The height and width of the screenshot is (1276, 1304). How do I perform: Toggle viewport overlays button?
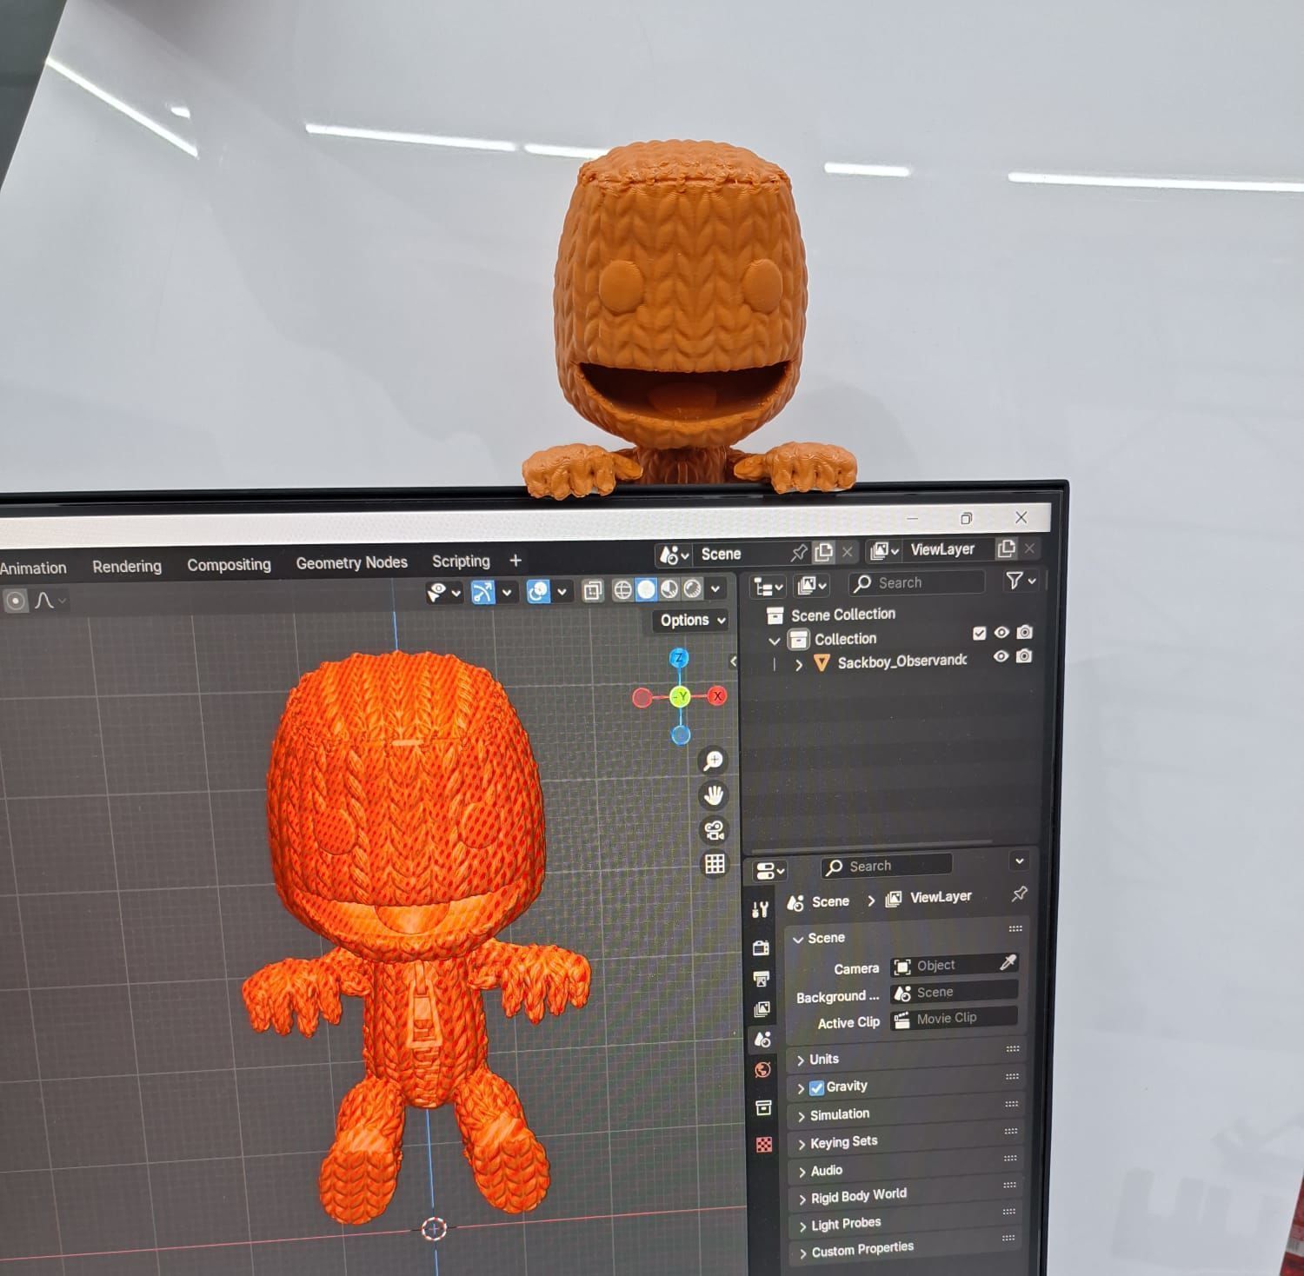tap(538, 592)
